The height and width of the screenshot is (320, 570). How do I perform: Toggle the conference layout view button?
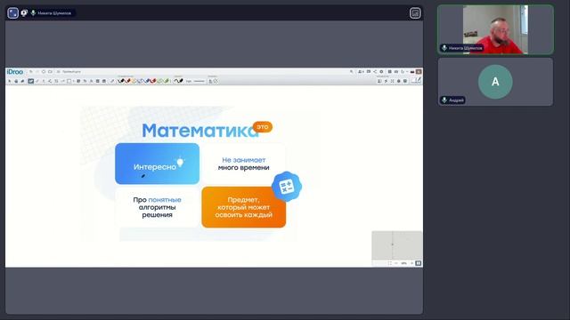click(x=415, y=13)
